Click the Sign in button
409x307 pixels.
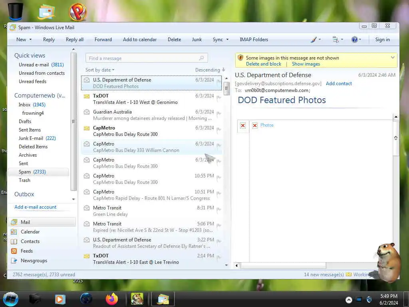tap(382, 40)
